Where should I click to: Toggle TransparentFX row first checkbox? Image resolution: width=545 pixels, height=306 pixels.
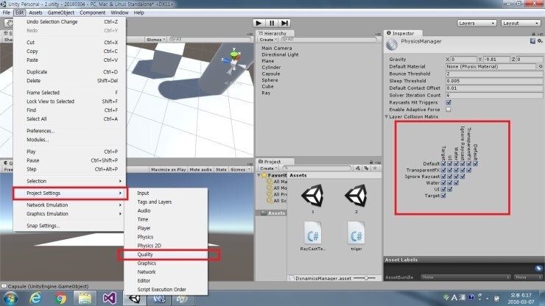[443, 170]
